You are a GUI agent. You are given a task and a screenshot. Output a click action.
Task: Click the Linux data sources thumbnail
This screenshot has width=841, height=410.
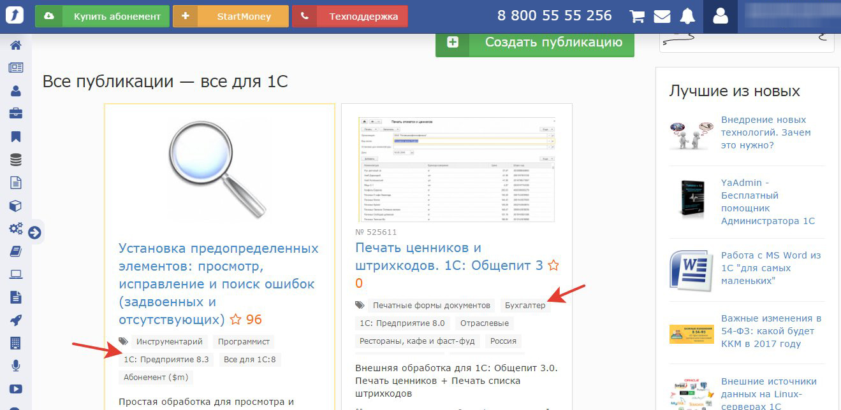691,395
